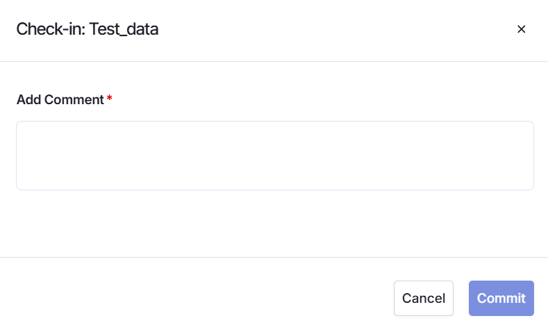Image resolution: width=548 pixels, height=332 pixels.
Task: Click the Commit button
Action: click(x=501, y=298)
